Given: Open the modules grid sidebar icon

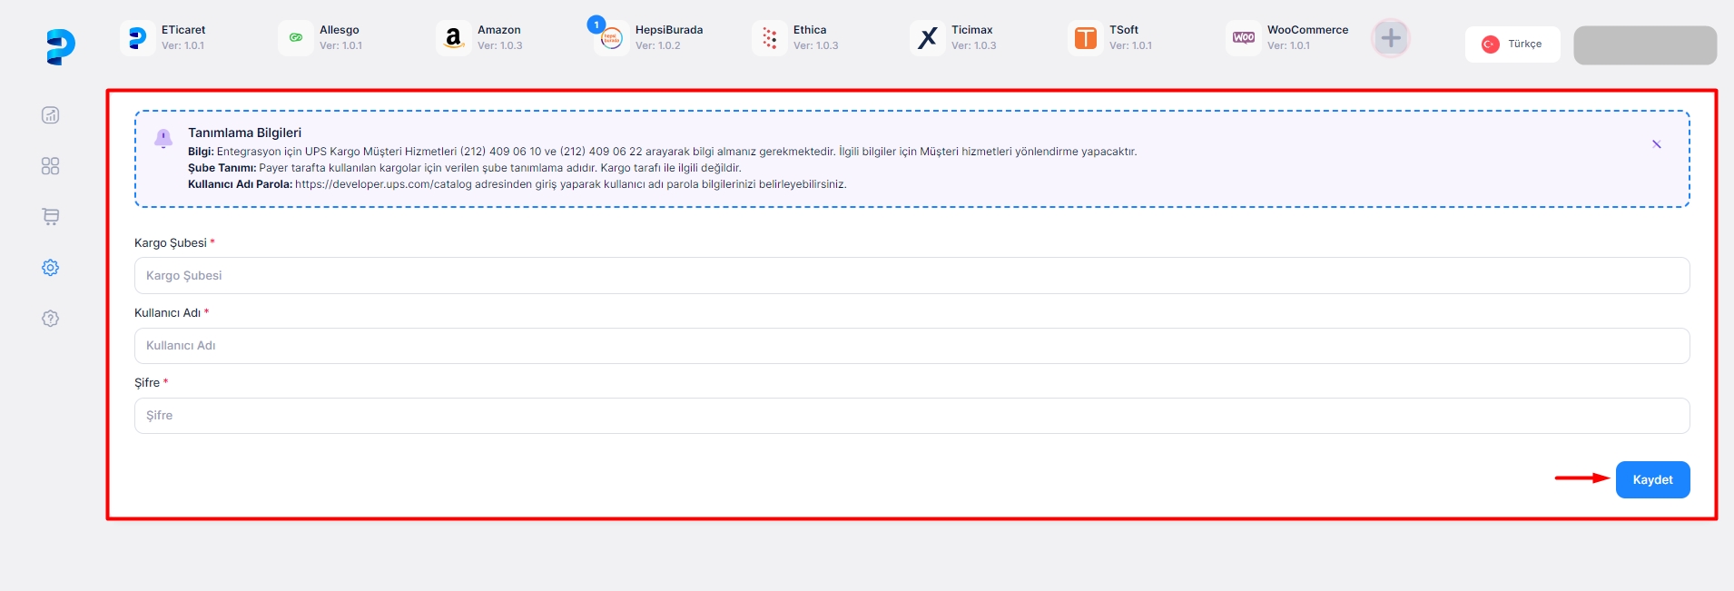Looking at the screenshot, I should [x=51, y=166].
